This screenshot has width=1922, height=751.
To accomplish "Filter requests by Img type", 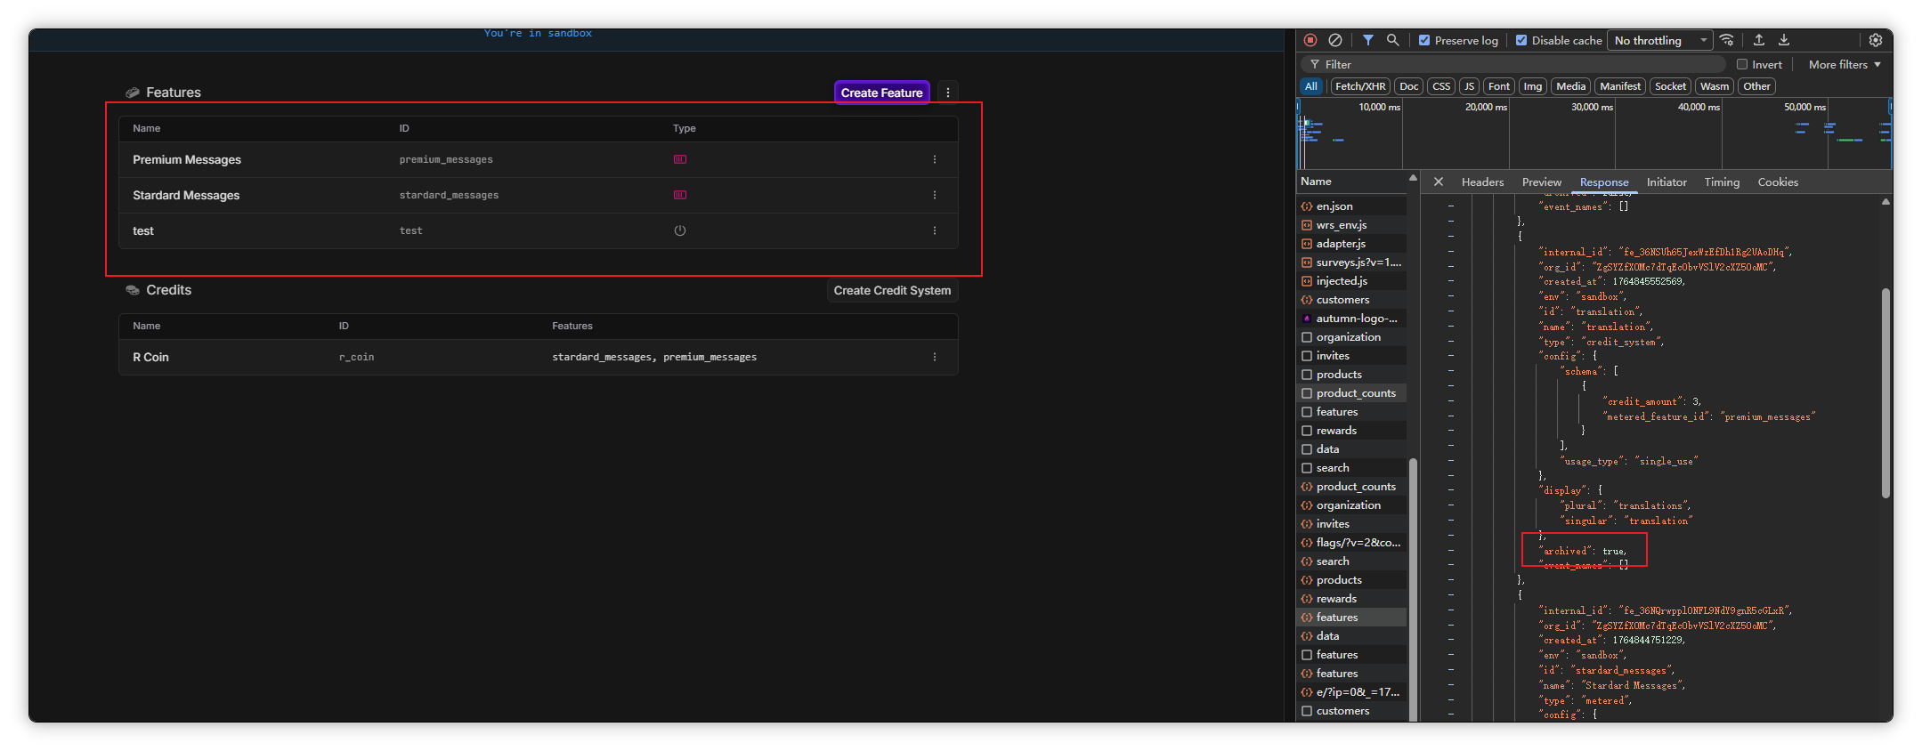I will 1532,86.
